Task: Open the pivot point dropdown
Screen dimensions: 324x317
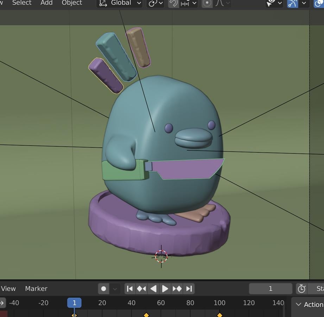Action: click(x=155, y=3)
